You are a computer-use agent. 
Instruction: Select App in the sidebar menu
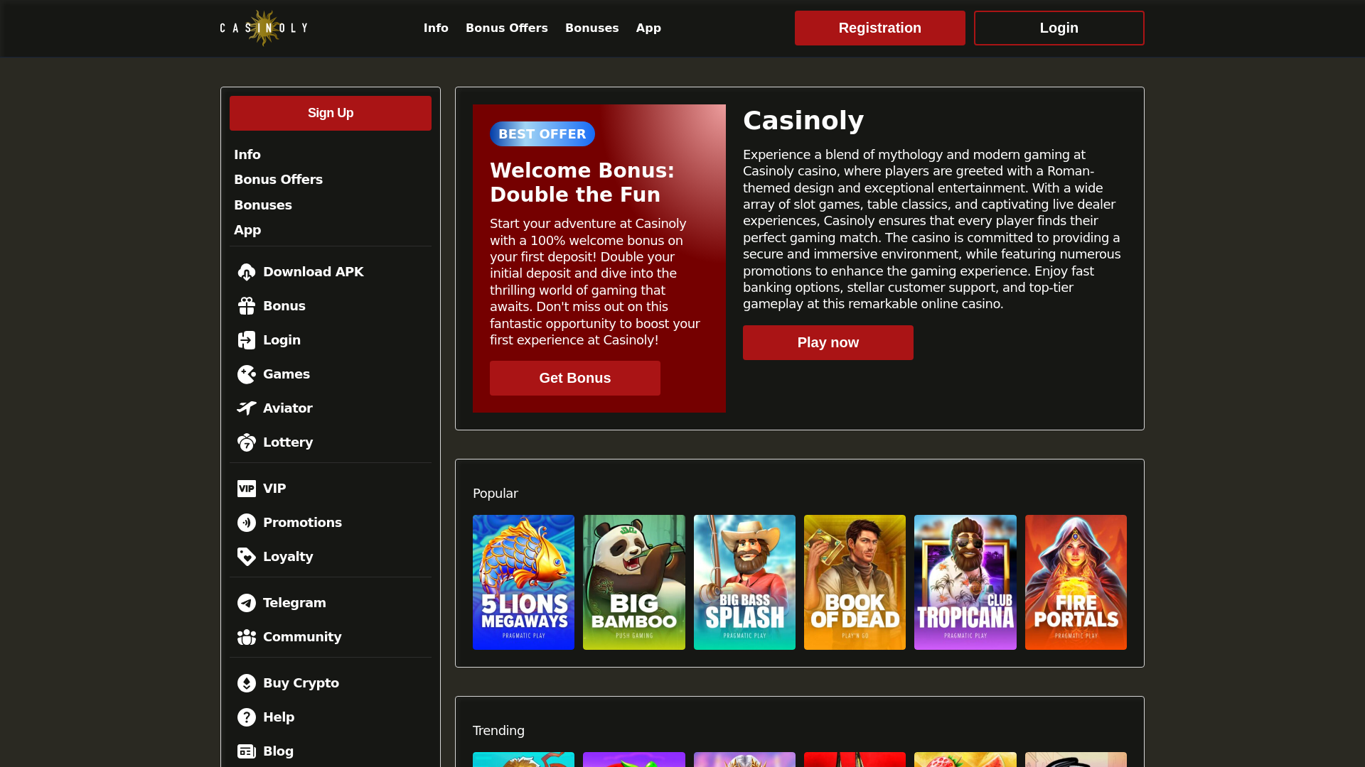(247, 230)
